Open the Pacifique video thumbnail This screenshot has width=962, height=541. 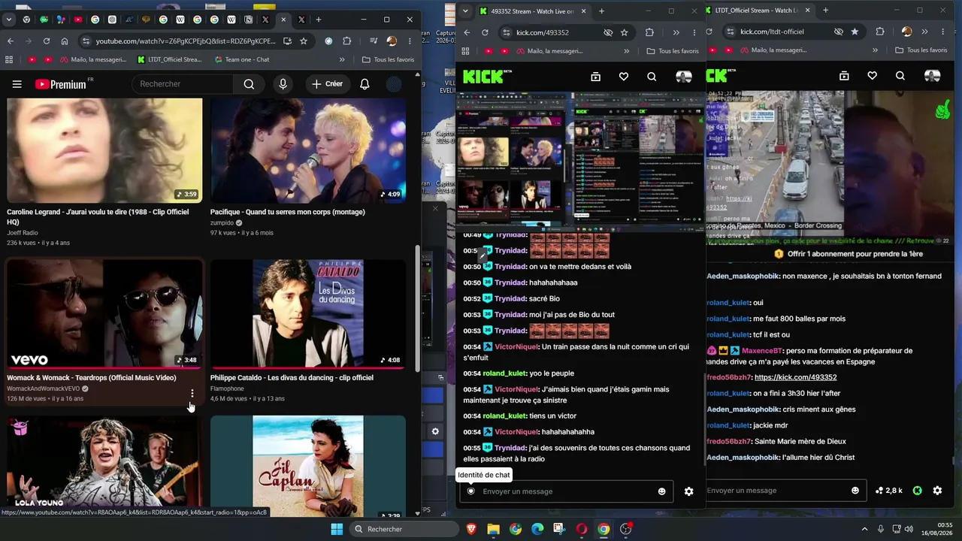pos(308,150)
